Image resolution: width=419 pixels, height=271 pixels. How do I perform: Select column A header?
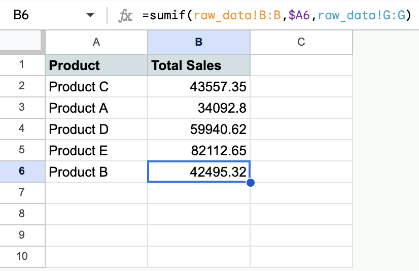pyautogui.click(x=96, y=42)
